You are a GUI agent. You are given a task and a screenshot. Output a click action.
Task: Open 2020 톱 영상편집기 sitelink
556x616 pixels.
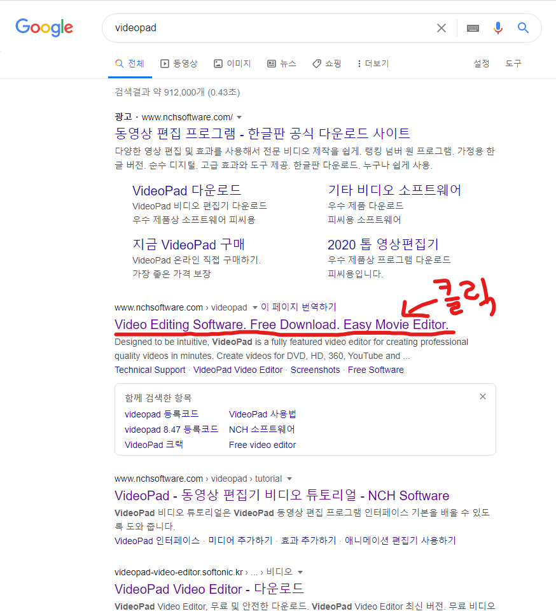(383, 244)
